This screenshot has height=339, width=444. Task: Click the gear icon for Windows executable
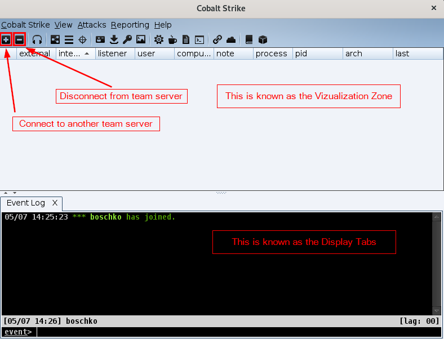[158, 39]
